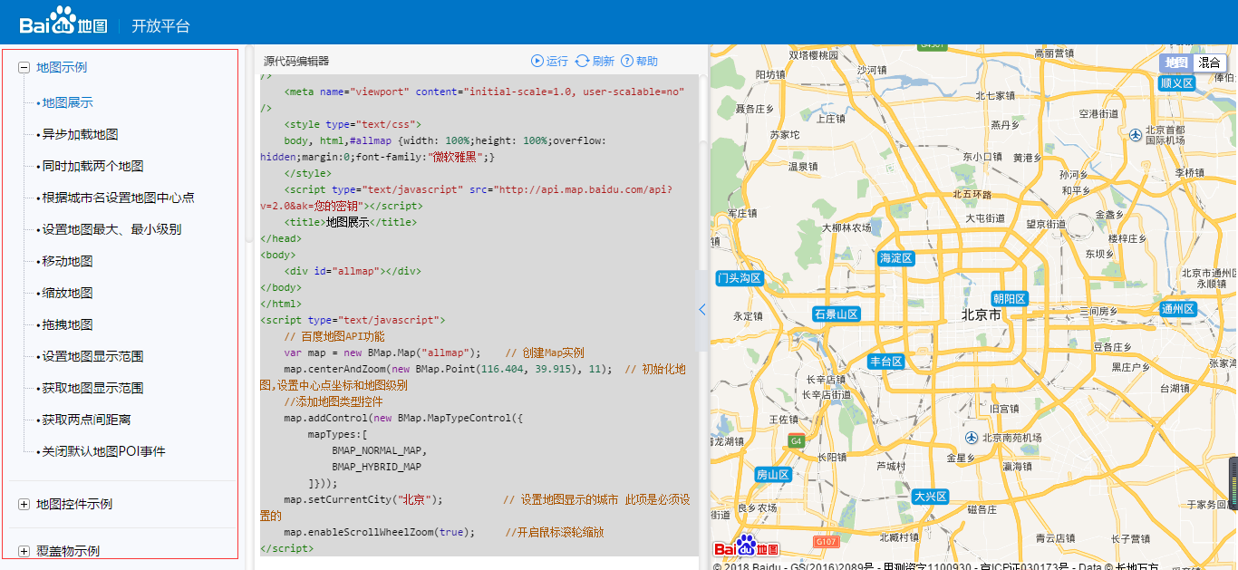This screenshot has height=570, width=1238.
Task: Switch map type to 混合
Action: [1210, 63]
